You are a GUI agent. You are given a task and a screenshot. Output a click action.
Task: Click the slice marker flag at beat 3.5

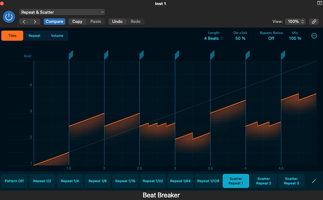click(x=212, y=55)
